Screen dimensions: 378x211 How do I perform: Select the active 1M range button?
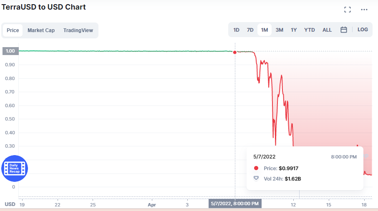tap(265, 30)
